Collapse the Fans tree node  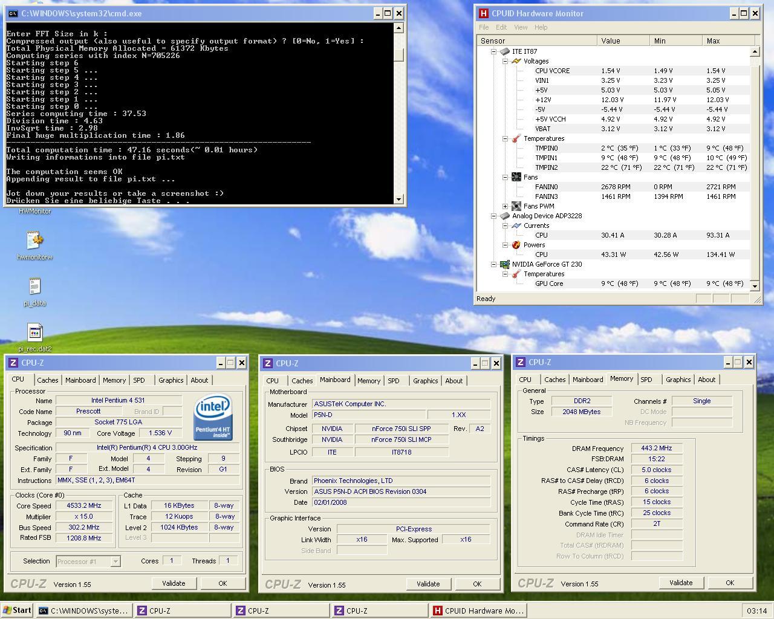coord(505,177)
